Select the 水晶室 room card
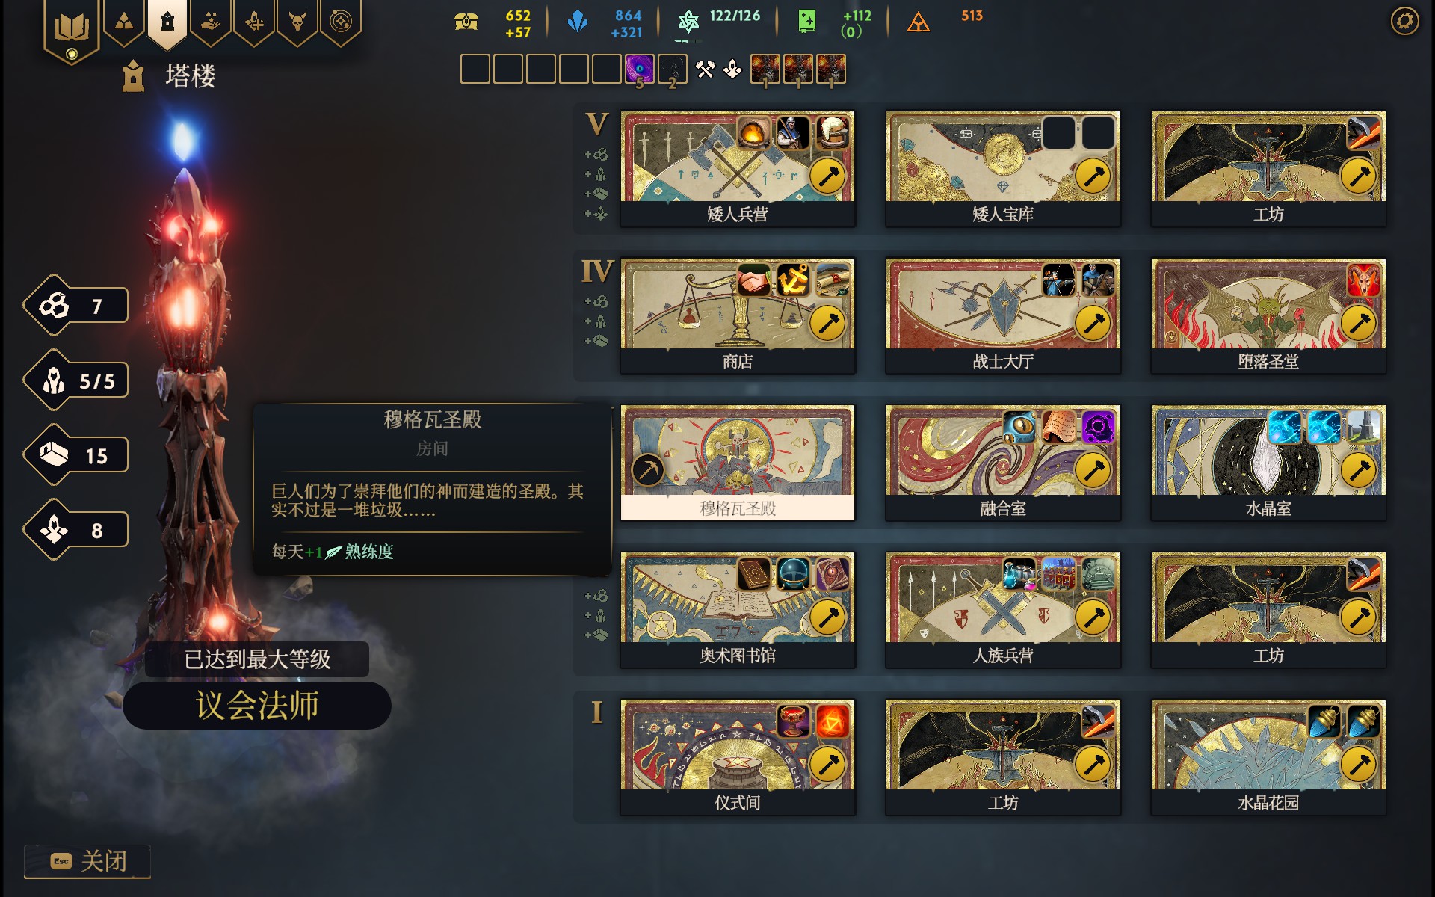Screen dimensions: 1435x897 1268,463
